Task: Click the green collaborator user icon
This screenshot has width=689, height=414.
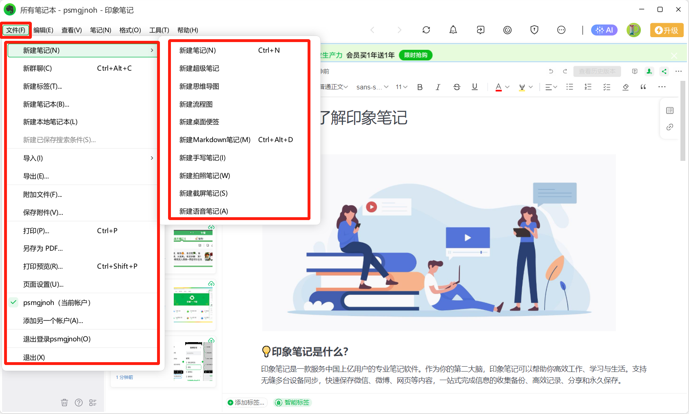Action: [x=649, y=71]
